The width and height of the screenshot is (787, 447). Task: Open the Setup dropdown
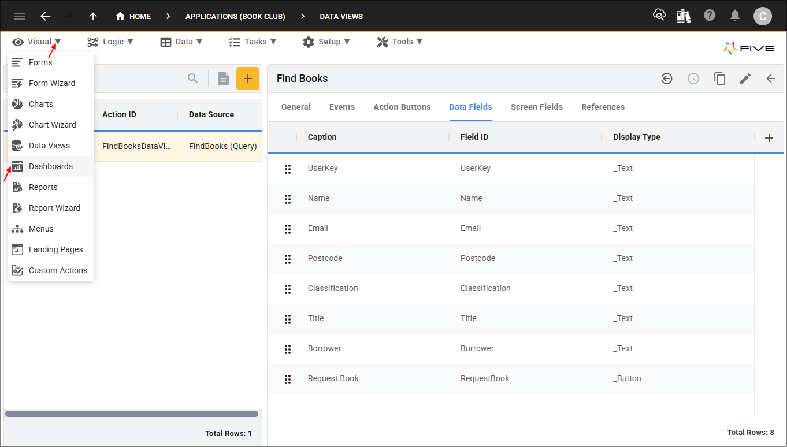coord(326,41)
